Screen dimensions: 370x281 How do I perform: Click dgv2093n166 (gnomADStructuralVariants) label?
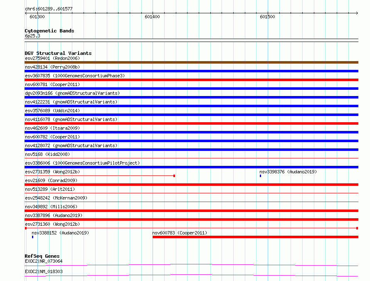[x=72, y=93]
